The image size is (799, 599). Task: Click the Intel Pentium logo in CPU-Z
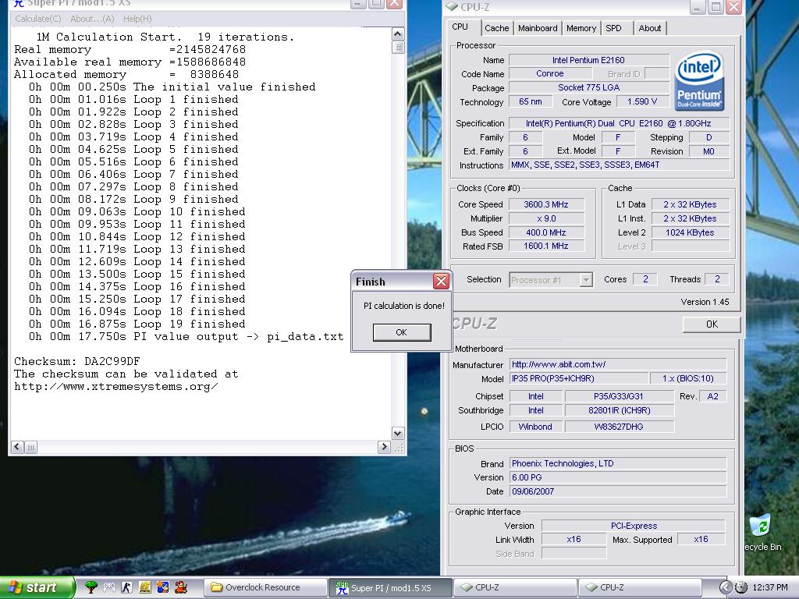699,80
